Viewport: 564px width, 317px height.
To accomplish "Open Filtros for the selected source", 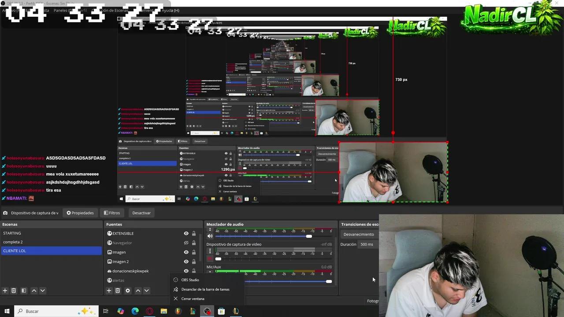I will [112, 213].
